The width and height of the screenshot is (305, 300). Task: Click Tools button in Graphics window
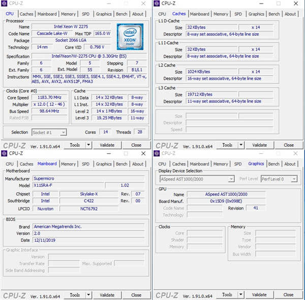(227, 294)
